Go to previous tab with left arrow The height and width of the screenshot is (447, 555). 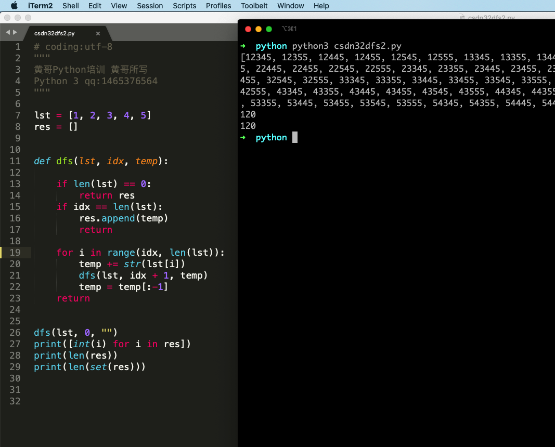click(8, 32)
